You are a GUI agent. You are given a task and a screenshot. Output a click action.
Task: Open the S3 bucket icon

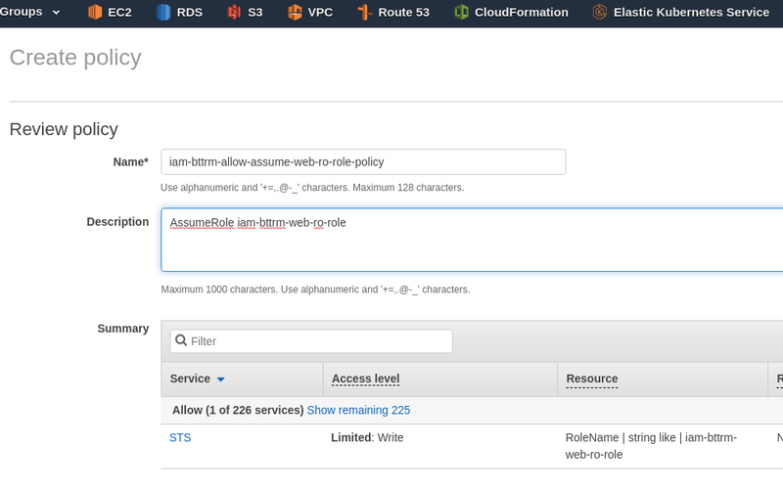pos(234,12)
